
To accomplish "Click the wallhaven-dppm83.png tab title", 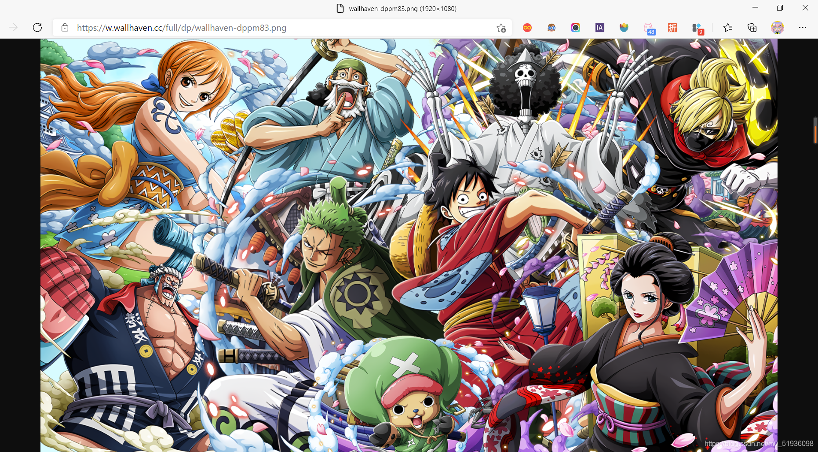I will [402, 8].
